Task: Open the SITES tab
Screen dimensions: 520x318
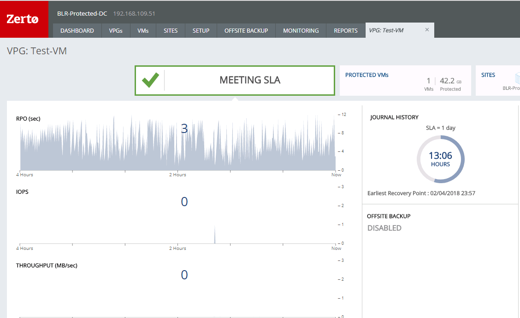Action: (x=171, y=31)
